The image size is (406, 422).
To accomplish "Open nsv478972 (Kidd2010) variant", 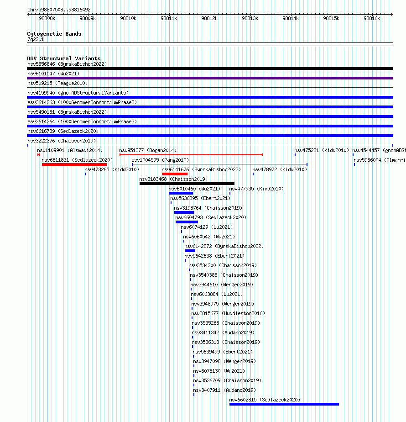I will pos(280,169).
